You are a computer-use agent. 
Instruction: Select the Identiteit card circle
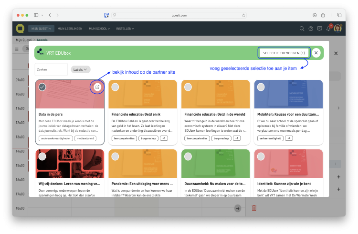[x=261, y=156]
